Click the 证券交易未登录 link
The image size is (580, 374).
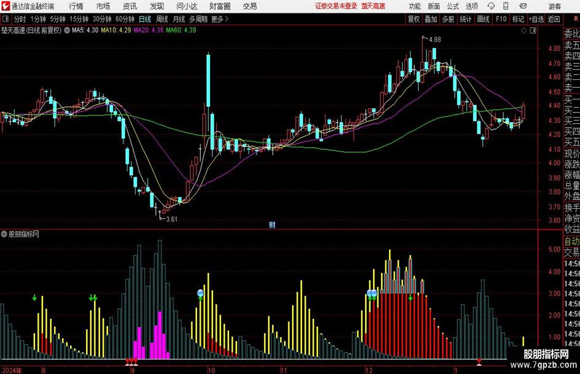tap(336, 6)
